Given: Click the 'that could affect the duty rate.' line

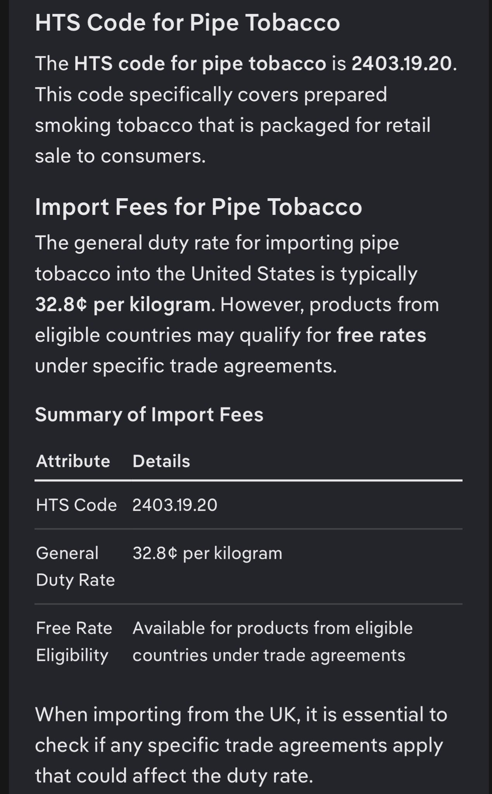Looking at the screenshot, I should pos(174,776).
